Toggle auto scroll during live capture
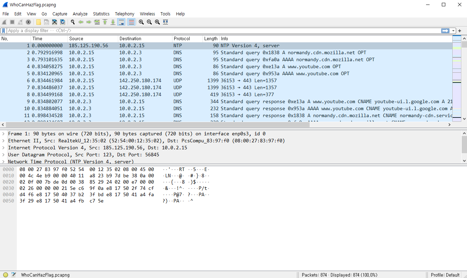This screenshot has width=467, height=278. tap(121, 22)
